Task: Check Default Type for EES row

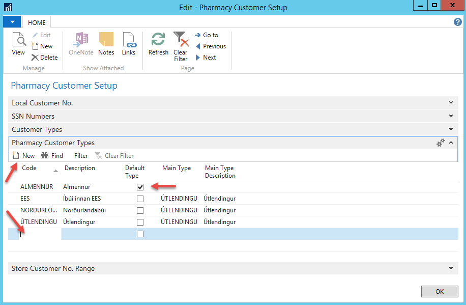Action: click(x=140, y=199)
